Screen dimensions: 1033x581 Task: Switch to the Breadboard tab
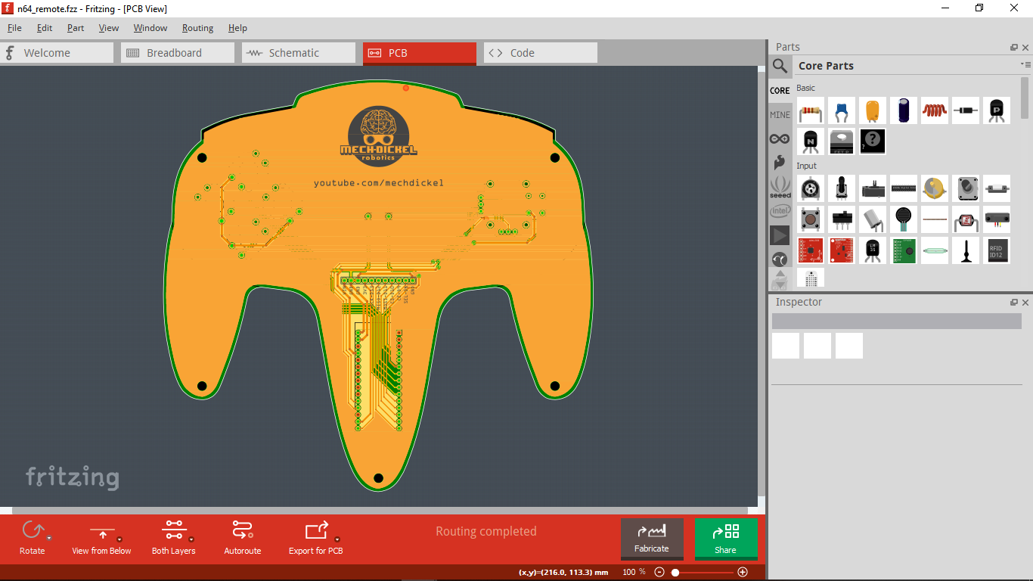point(178,53)
